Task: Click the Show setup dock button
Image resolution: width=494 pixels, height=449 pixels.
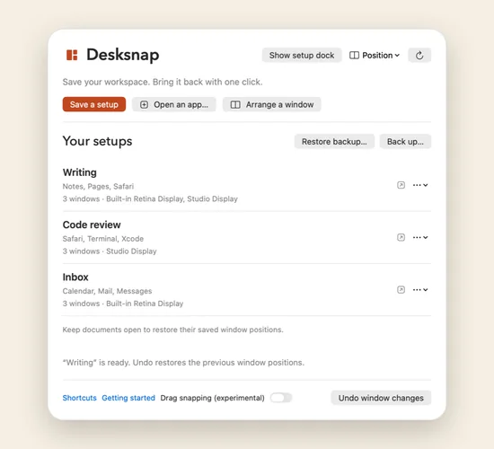Action: click(x=302, y=56)
